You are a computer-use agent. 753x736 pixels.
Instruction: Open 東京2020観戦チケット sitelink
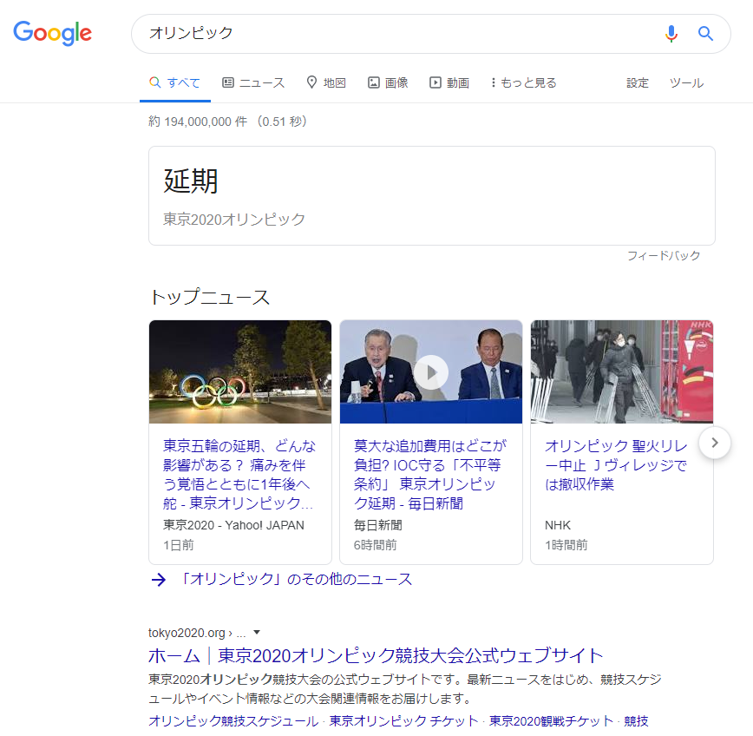pyautogui.click(x=551, y=720)
